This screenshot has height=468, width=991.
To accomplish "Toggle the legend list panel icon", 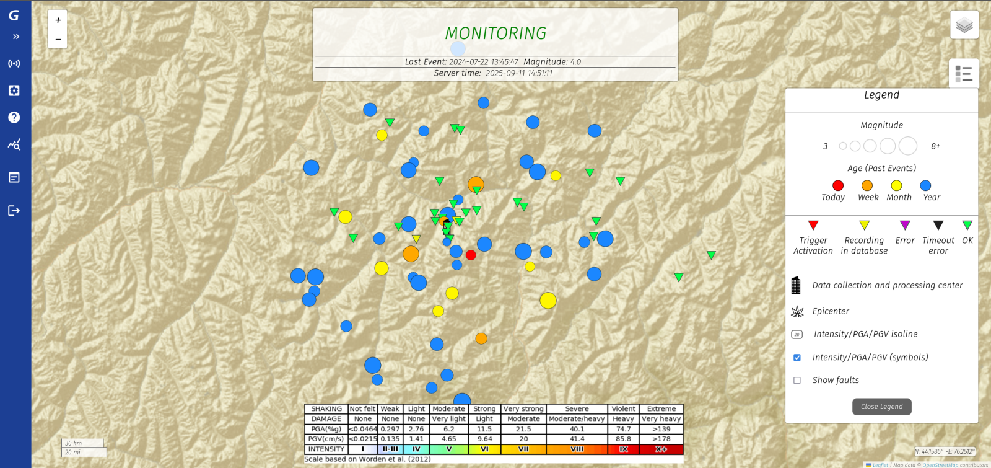I will pos(964,74).
